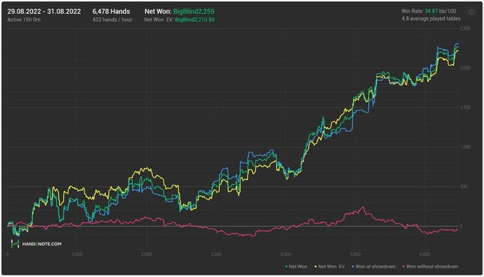Hide the Won at showdown line
This screenshot has width=484, height=277.
coord(378,266)
